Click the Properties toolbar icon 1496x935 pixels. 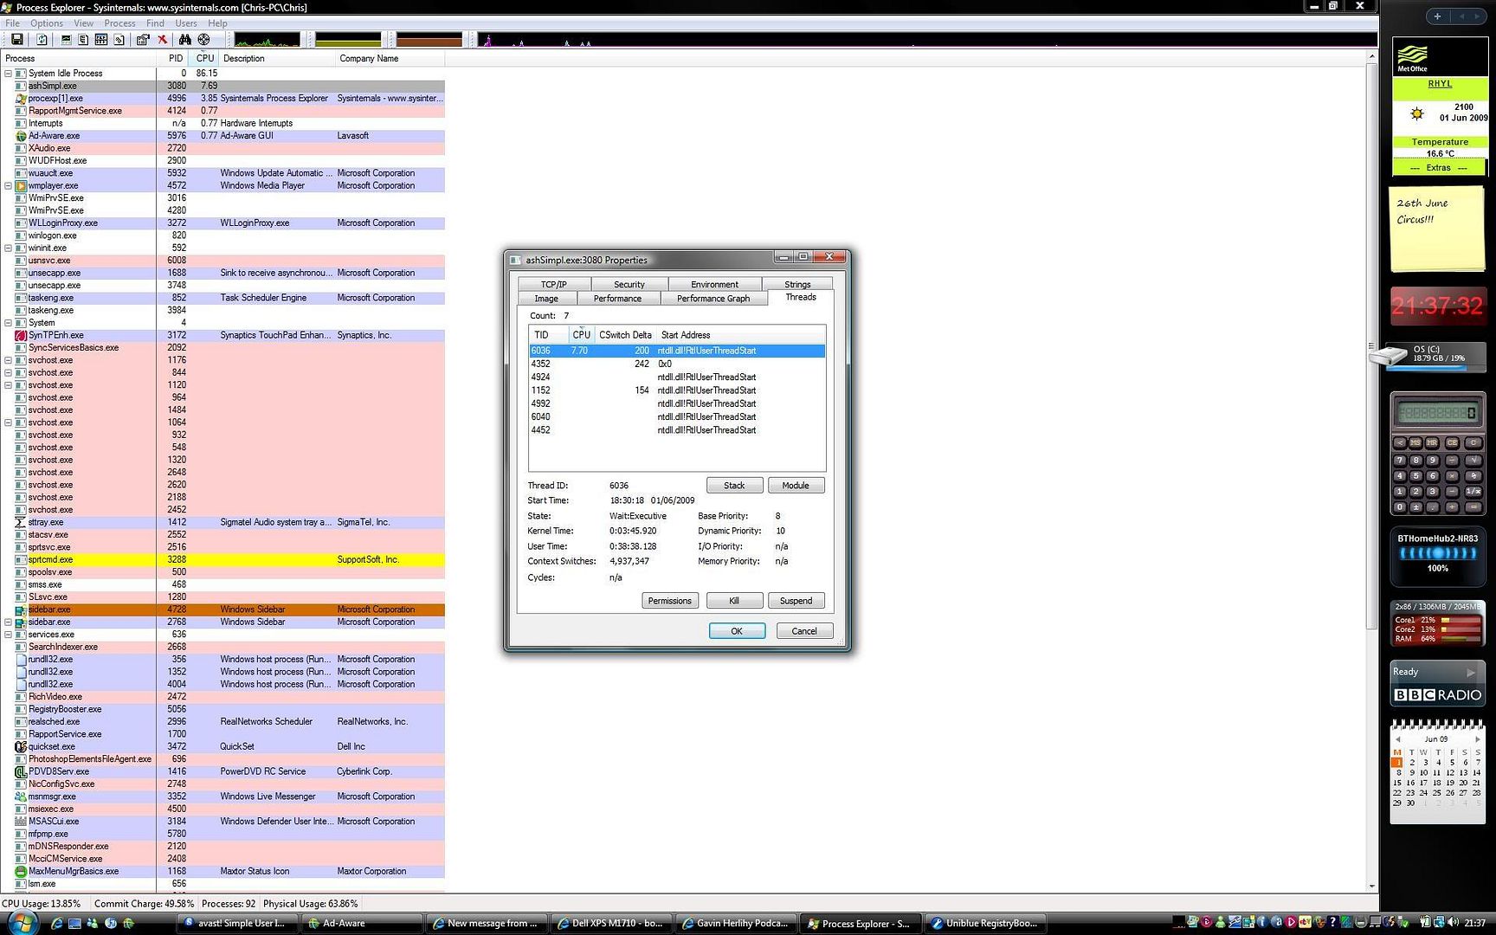143,40
